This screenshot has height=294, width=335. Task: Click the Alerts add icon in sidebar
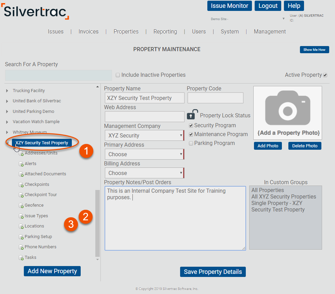point(21,163)
